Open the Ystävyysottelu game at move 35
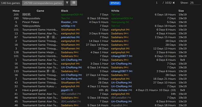Viewport: 202px width, 107px height. pos(31,26)
